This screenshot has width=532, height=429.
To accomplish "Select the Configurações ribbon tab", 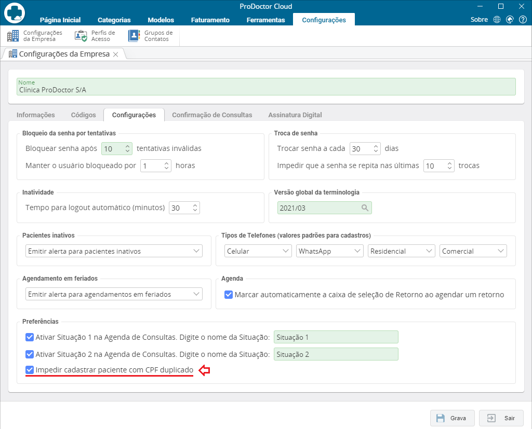I will tap(324, 20).
